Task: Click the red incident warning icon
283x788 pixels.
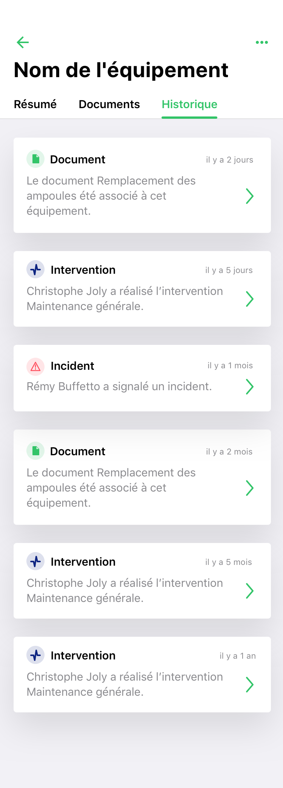Action: pos(35,366)
